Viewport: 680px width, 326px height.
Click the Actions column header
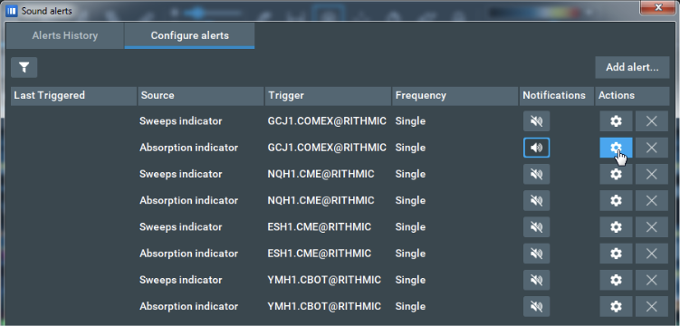pyautogui.click(x=632, y=95)
